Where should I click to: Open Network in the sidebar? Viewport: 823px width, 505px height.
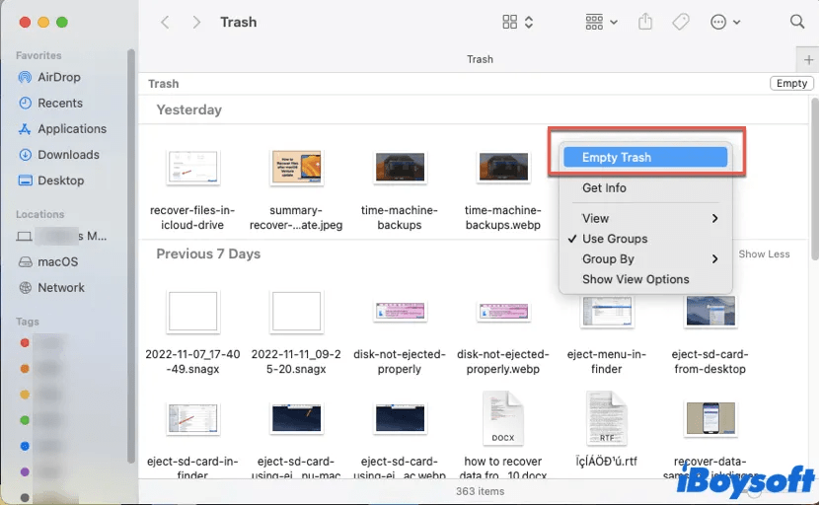pos(51,287)
